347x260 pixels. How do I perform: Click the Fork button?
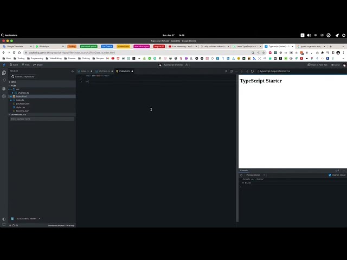[x=25, y=65]
